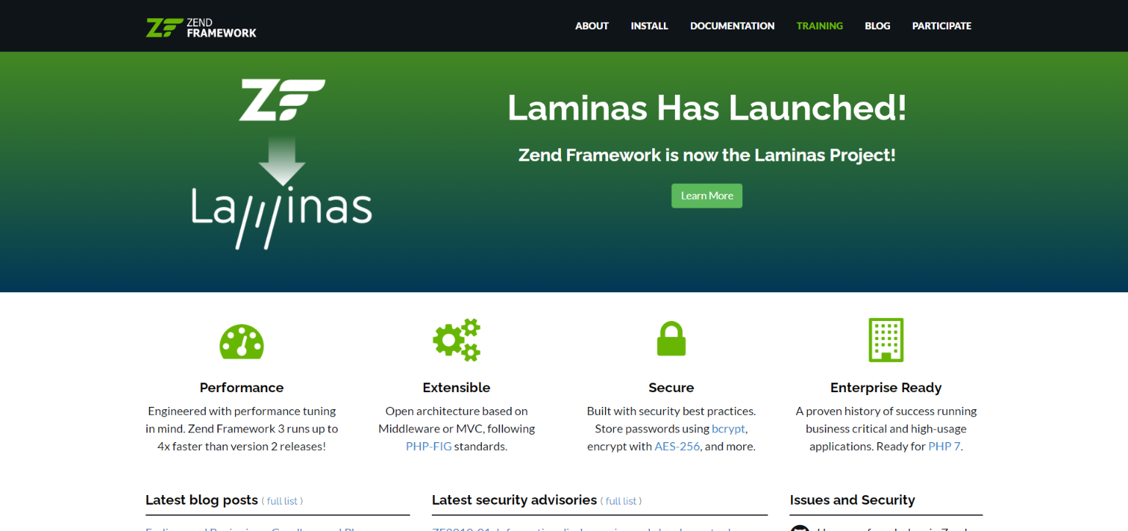Click the Extensible gears icon
Image resolution: width=1128 pixels, height=531 pixels.
(x=456, y=339)
